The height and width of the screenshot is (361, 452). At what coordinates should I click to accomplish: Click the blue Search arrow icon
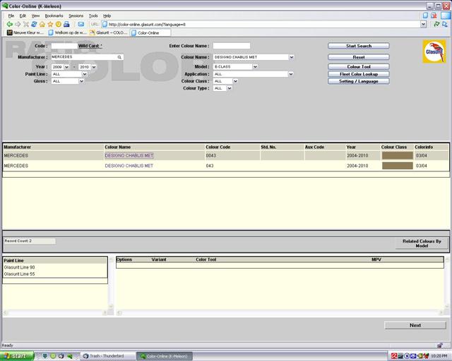[445, 24]
